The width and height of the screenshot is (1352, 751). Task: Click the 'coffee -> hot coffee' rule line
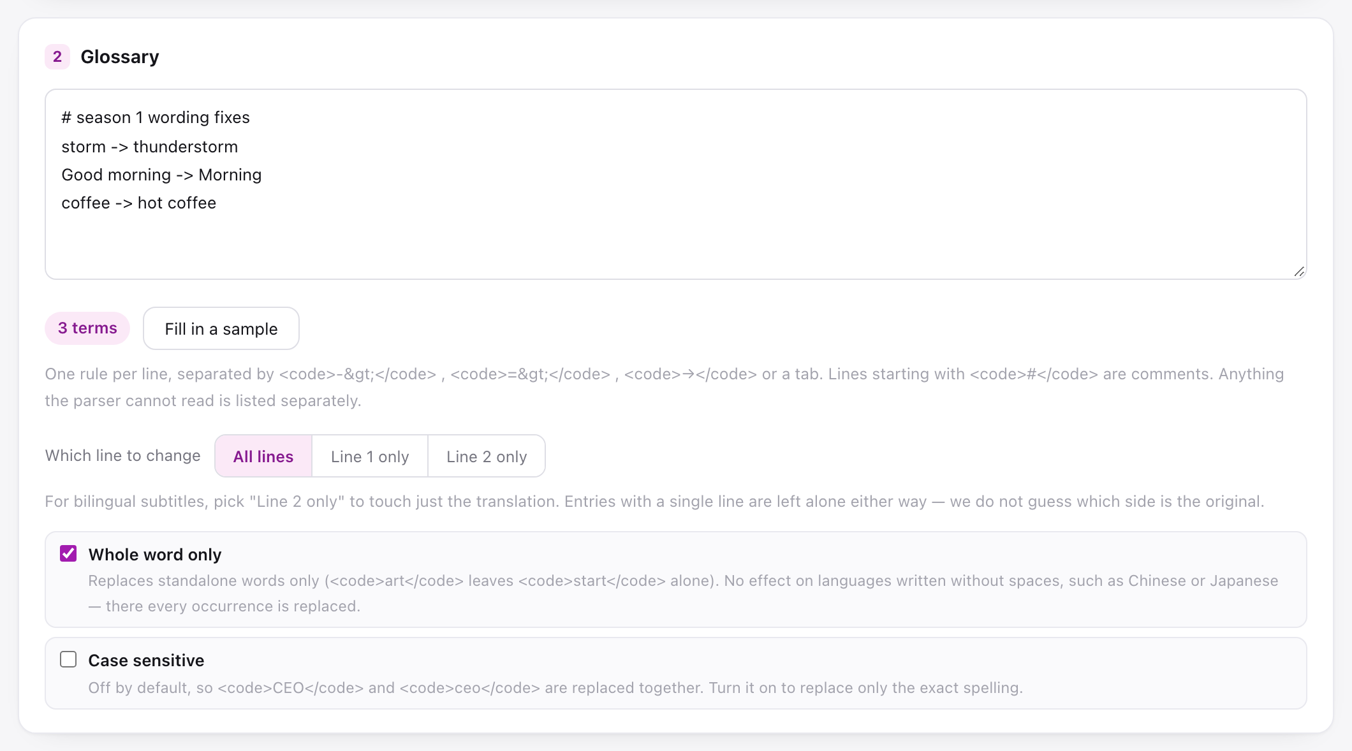[x=139, y=203]
